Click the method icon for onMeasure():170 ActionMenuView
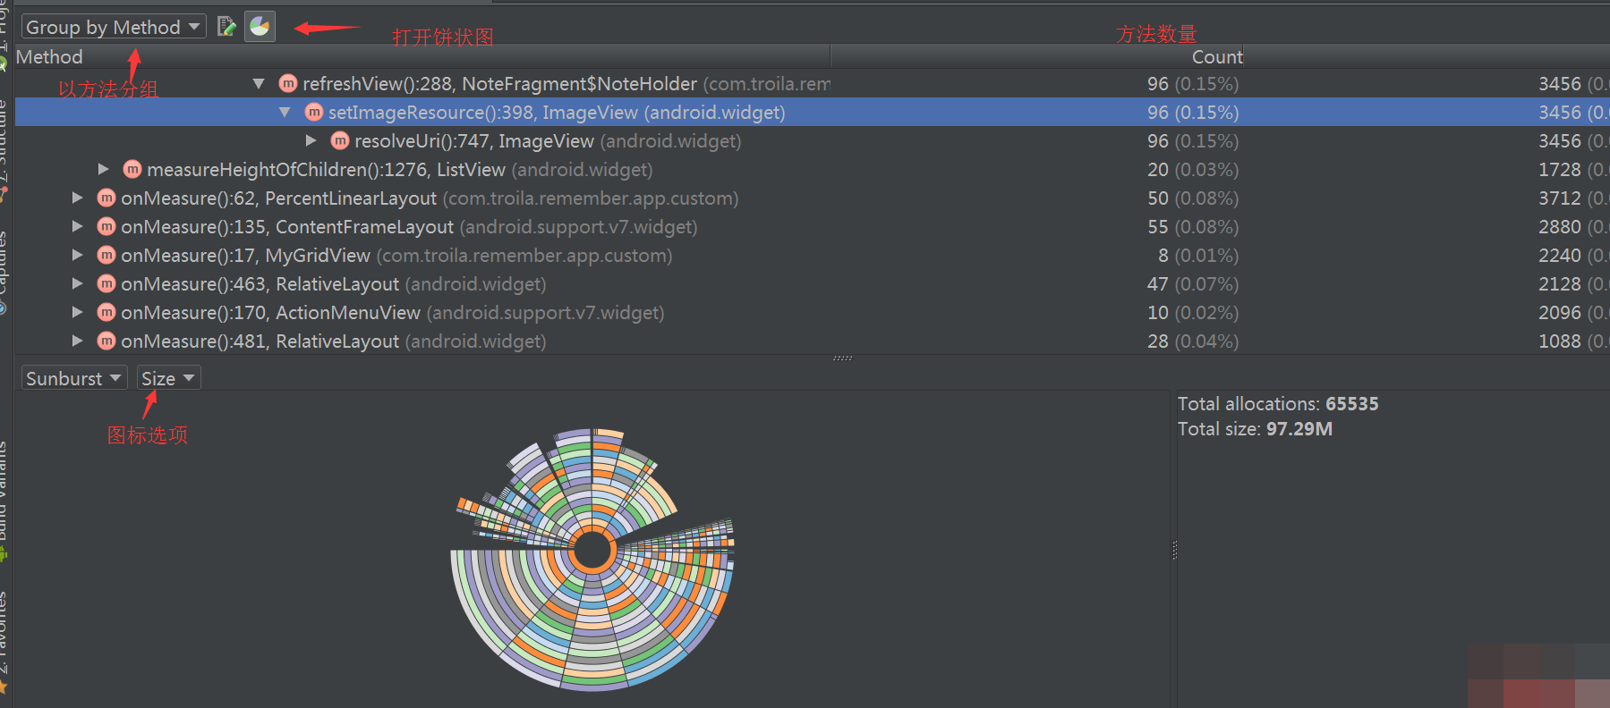 (x=106, y=313)
